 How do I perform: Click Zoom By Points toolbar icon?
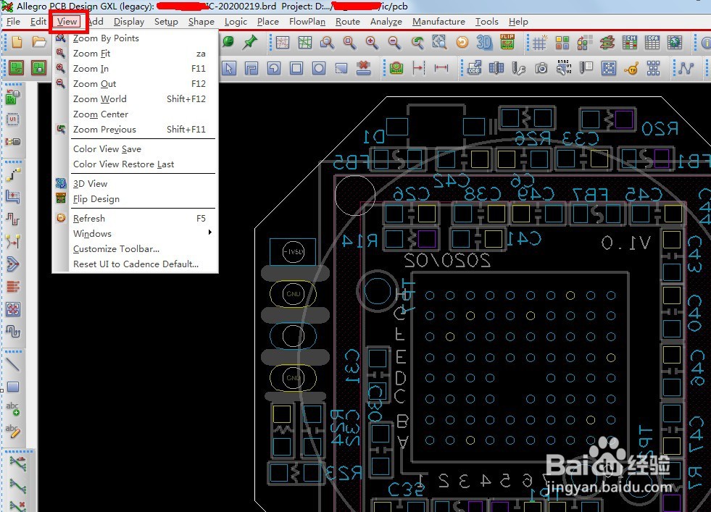point(327,43)
